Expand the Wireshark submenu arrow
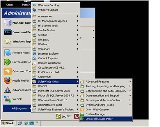The height and width of the screenshot is (127, 160). tap(78, 49)
